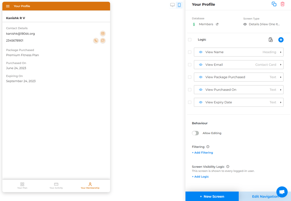Toggle visibility eye for View Purchased On

click(x=201, y=90)
